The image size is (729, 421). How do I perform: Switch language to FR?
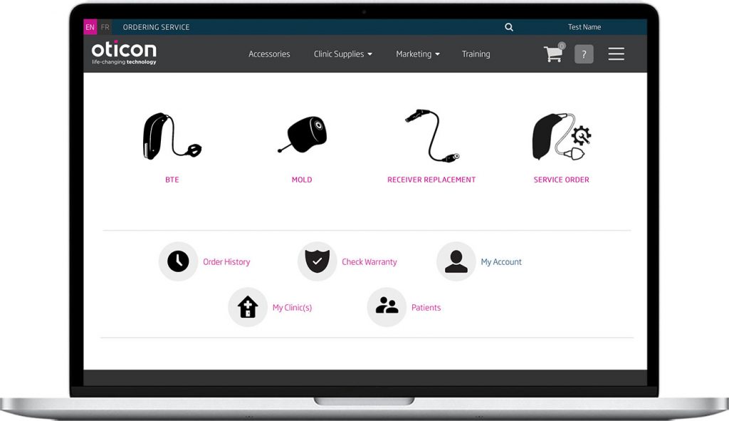click(x=105, y=27)
